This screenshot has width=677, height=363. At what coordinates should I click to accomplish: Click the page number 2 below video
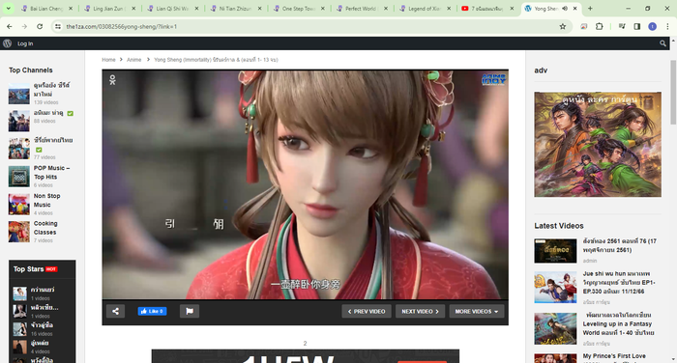tap(305, 343)
